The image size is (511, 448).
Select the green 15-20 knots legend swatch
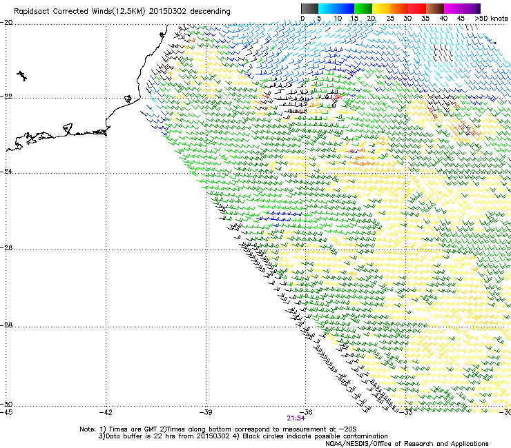[363, 8]
